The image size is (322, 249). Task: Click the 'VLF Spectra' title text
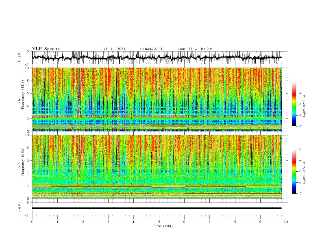(46, 49)
